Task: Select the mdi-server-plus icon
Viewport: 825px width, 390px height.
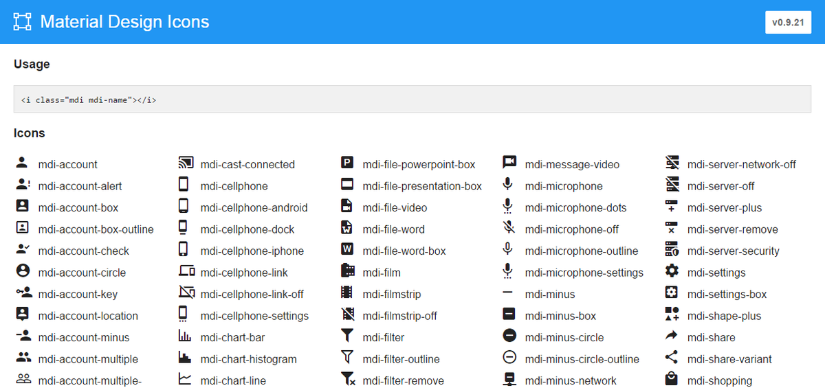Action: click(x=672, y=206)
